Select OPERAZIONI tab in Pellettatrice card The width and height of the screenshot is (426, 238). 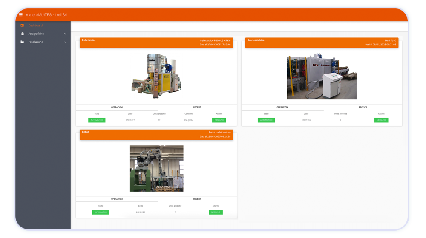tap(117, 107)
